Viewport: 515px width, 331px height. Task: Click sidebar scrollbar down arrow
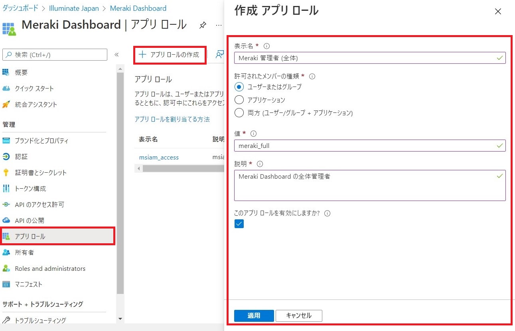tap(120, 319)
